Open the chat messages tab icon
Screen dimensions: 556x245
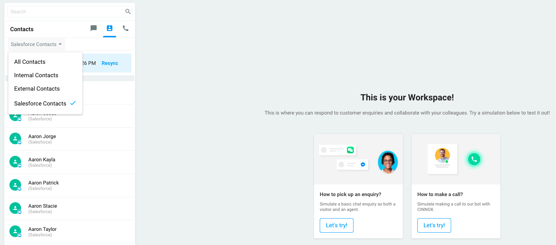pos(94,28)
